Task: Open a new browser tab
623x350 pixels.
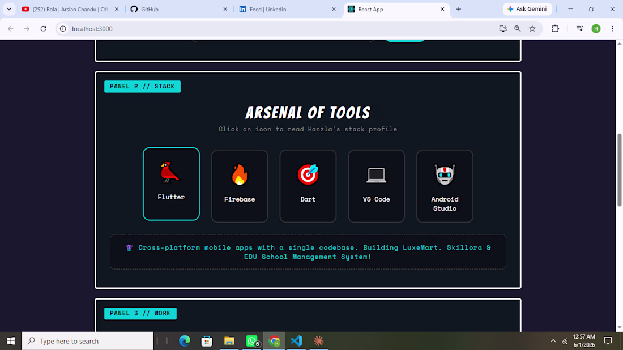Action: [x=459, y=9]
